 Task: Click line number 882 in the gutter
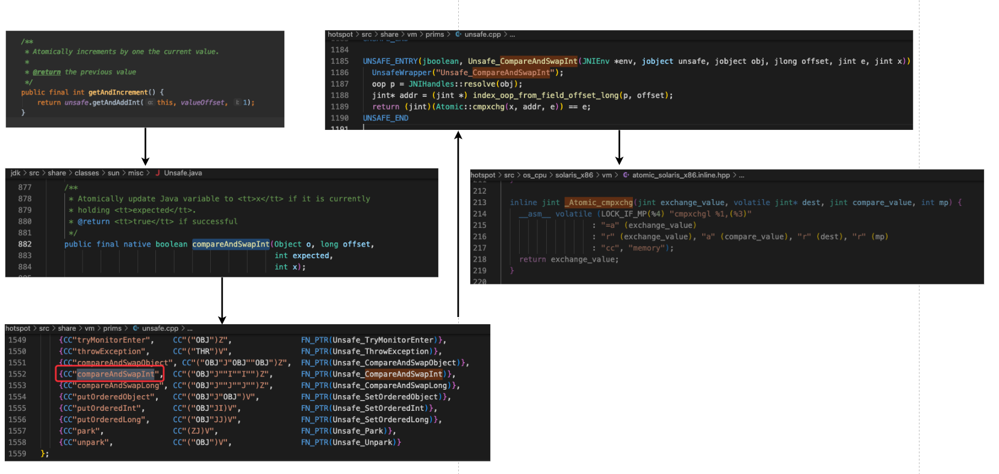pyautogui.click(x=25, y=244)
